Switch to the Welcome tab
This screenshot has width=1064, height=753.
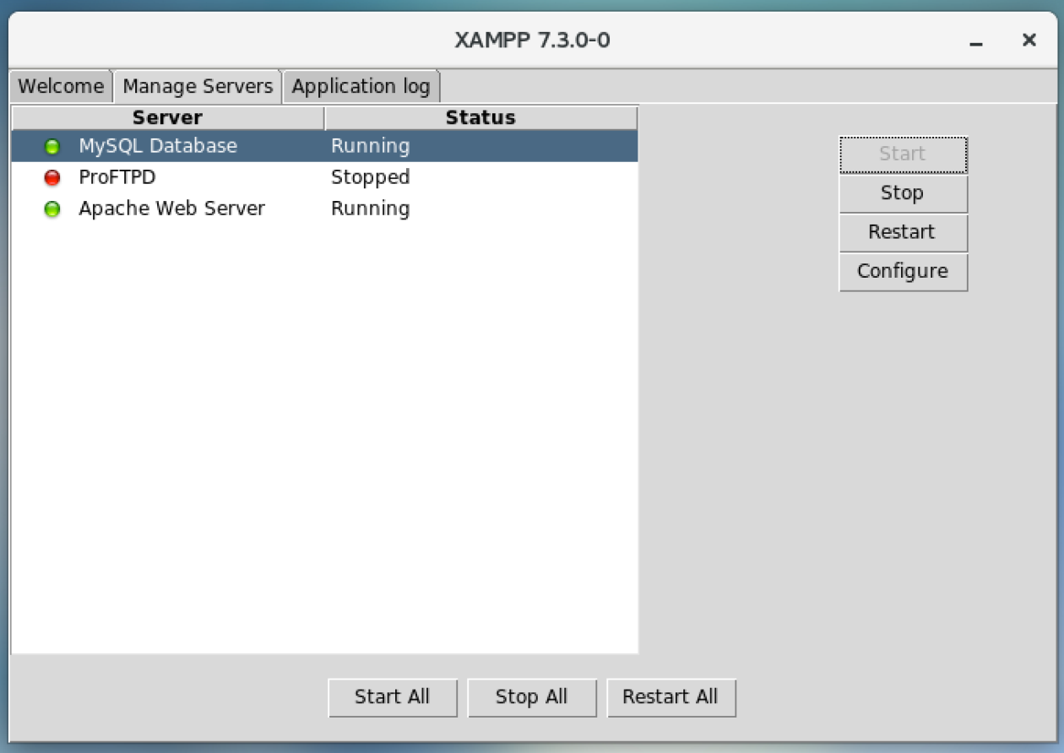pos(61,86)
